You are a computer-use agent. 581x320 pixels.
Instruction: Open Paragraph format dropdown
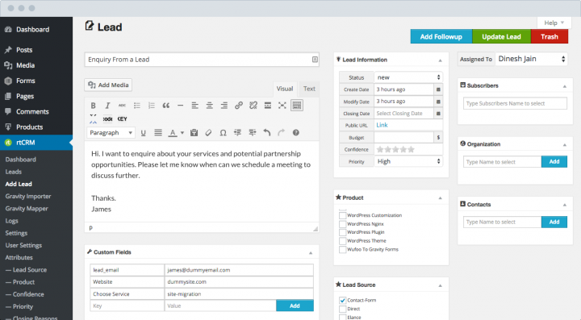click(x=111, y=133)
